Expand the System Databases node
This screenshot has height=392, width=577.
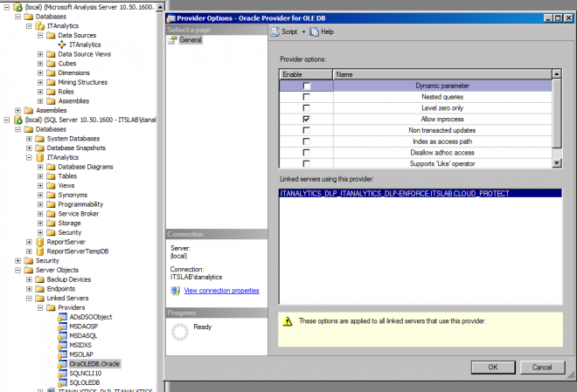point(29,139)
